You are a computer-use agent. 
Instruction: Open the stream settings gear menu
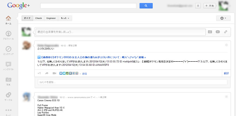223,18
